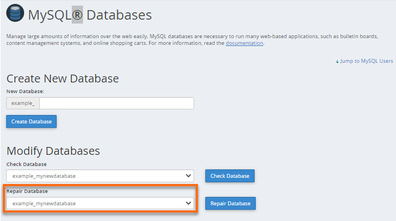The height and width of the screenshot is (221, 396).
Task: Jump to MySQL Users link
Action: (366, 61)
